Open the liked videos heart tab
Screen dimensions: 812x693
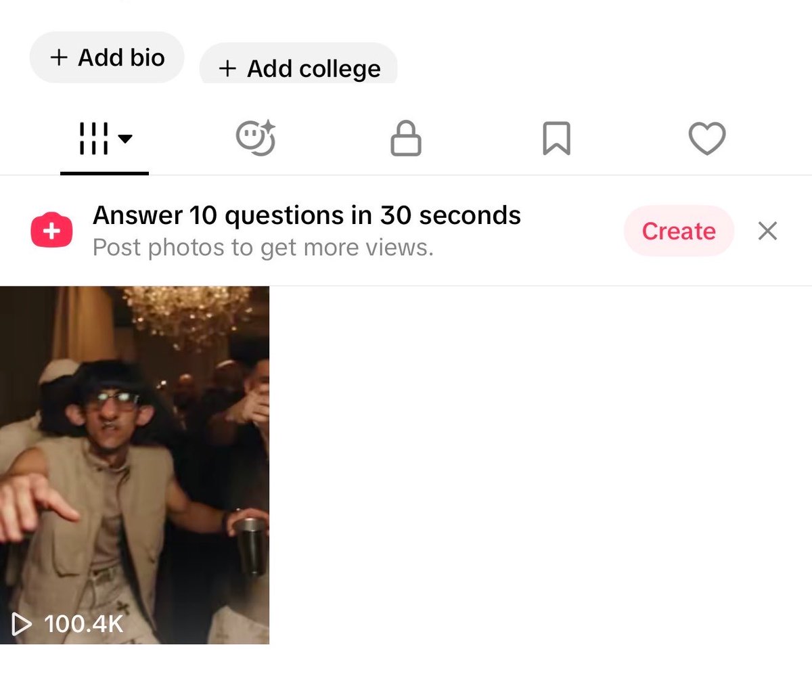point(707,139)
